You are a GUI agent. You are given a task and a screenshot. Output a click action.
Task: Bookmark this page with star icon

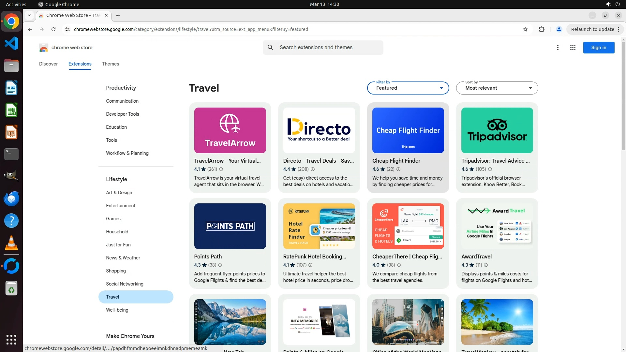pos(525,29)
